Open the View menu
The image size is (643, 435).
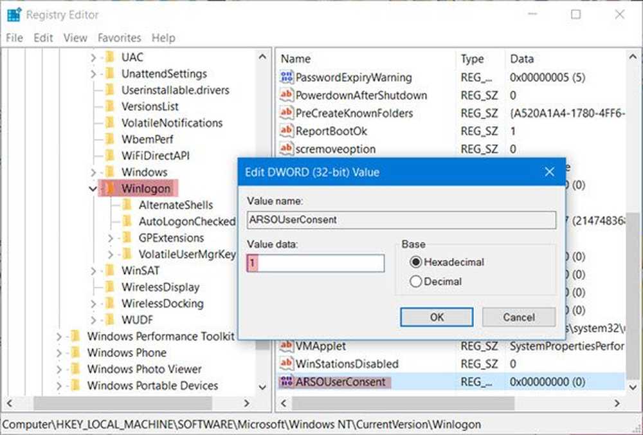coord(75,38)
